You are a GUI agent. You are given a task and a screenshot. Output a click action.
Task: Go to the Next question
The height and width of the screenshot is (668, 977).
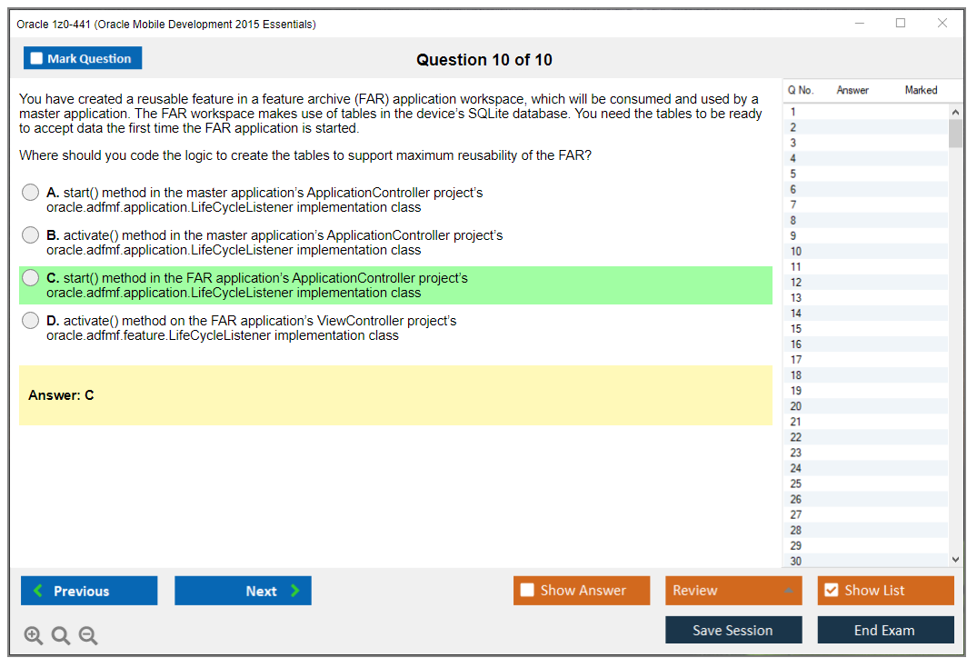[243, 590]
